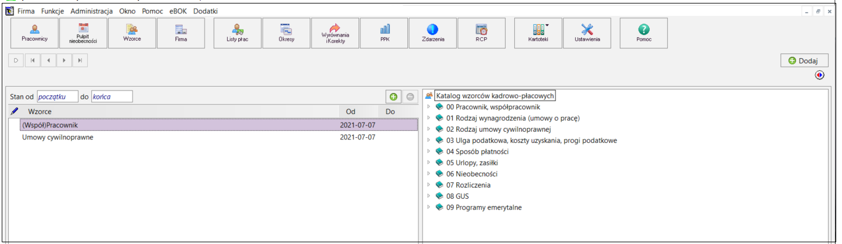Open the Okno menu
The width and height of the screenshot is (842, 244).
point(127,11)
